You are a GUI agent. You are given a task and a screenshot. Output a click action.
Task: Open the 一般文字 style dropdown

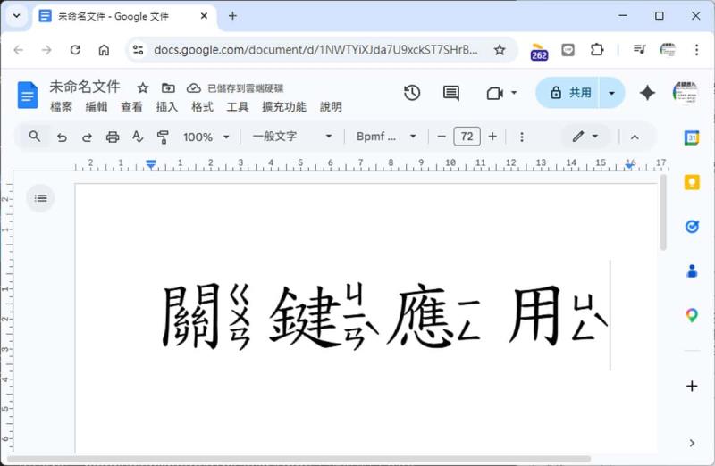292,137
